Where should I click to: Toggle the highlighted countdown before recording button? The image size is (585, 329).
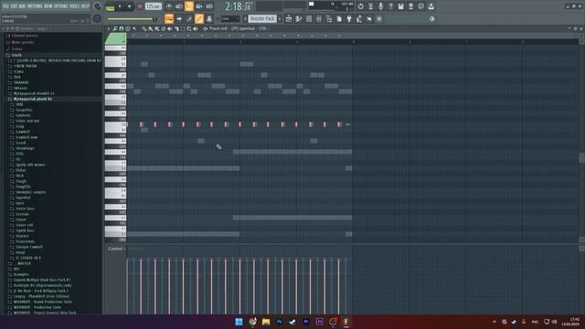tap(189, 6)
